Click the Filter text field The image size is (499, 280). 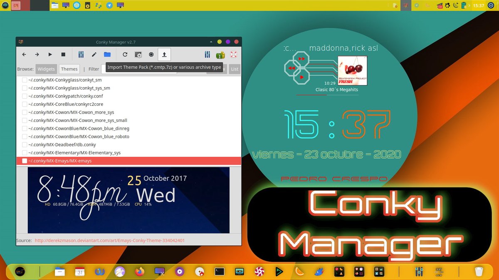(139, 69)
